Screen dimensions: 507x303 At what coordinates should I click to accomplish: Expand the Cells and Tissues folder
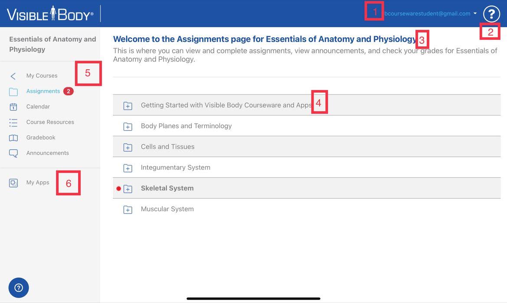coord(128,147)
